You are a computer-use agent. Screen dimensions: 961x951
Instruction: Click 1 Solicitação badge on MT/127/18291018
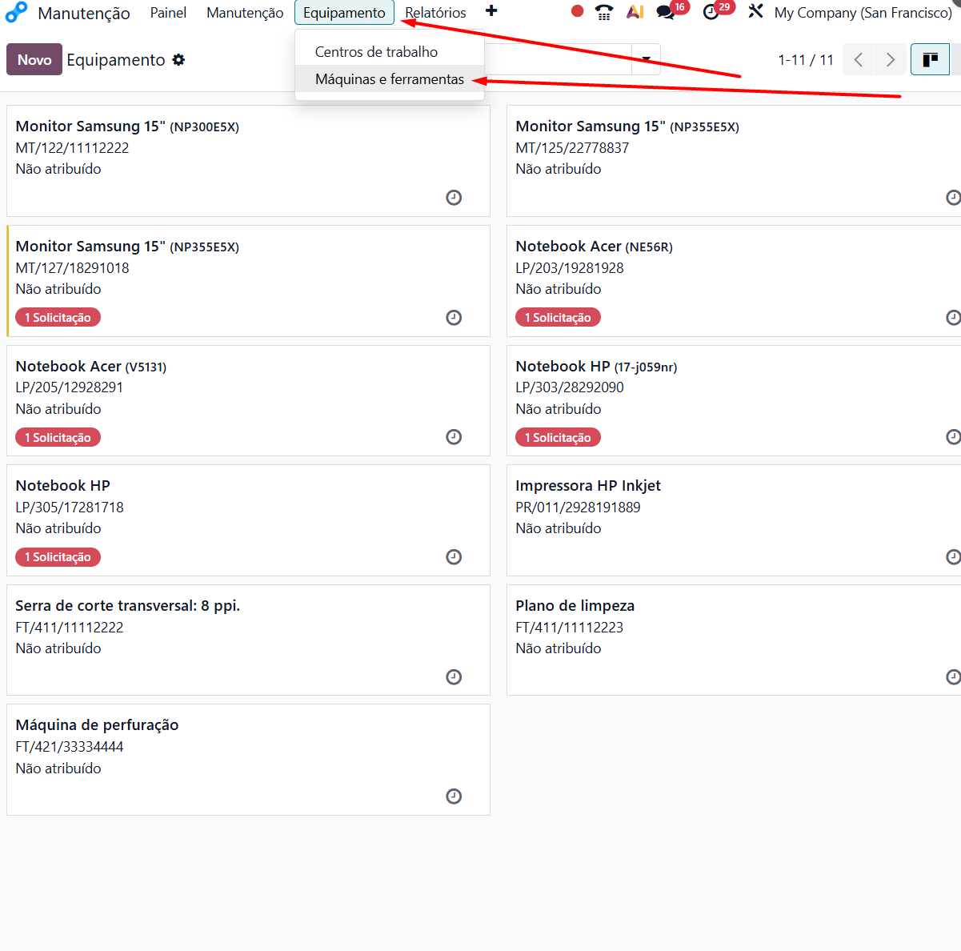click(x=58, y=318)
